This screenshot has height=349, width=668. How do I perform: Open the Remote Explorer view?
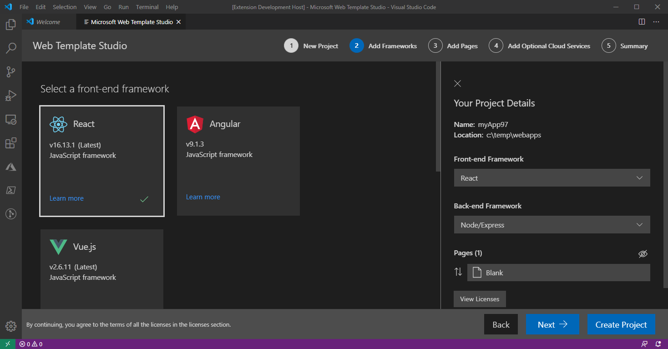(x=11, y=119)
